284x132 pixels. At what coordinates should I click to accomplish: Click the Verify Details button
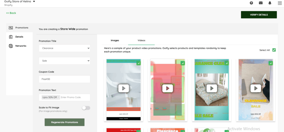[x=259, y=15]
